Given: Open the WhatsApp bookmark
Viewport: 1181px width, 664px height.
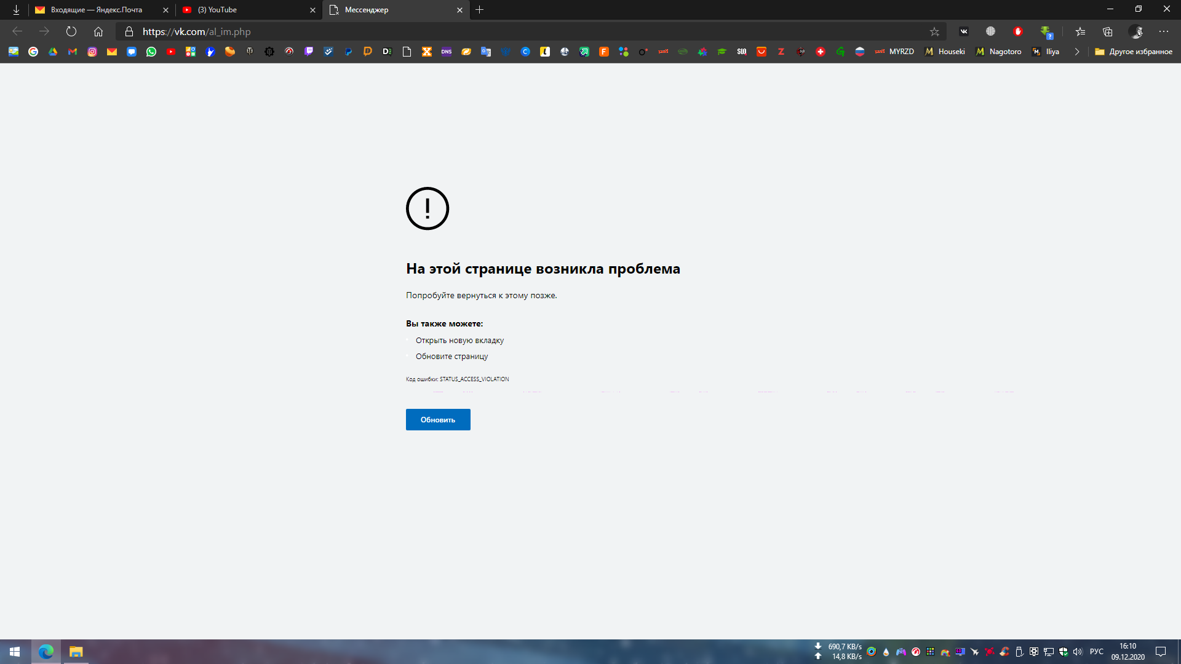Looking at the screenshot, I should (151, 52).
